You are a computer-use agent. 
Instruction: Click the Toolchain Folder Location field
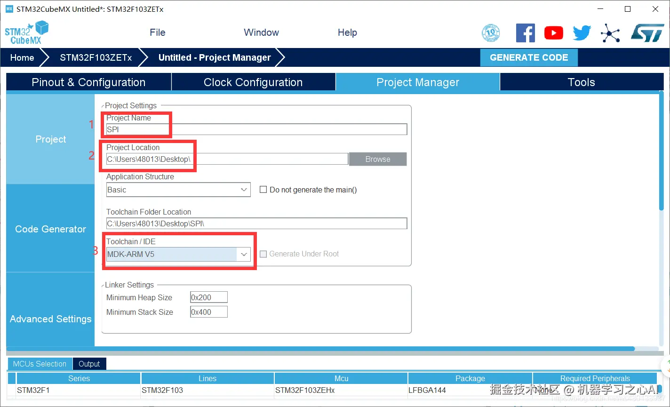[x=256, y=223]
